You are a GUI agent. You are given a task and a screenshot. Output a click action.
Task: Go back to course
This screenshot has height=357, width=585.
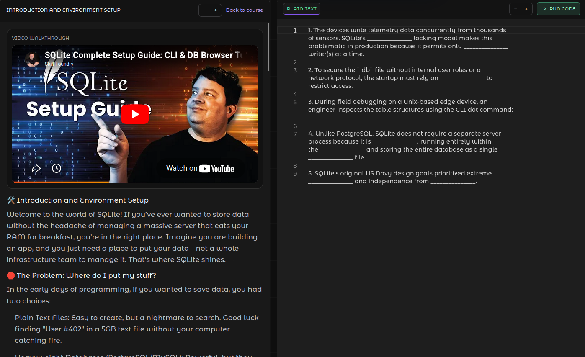point(245,10)
